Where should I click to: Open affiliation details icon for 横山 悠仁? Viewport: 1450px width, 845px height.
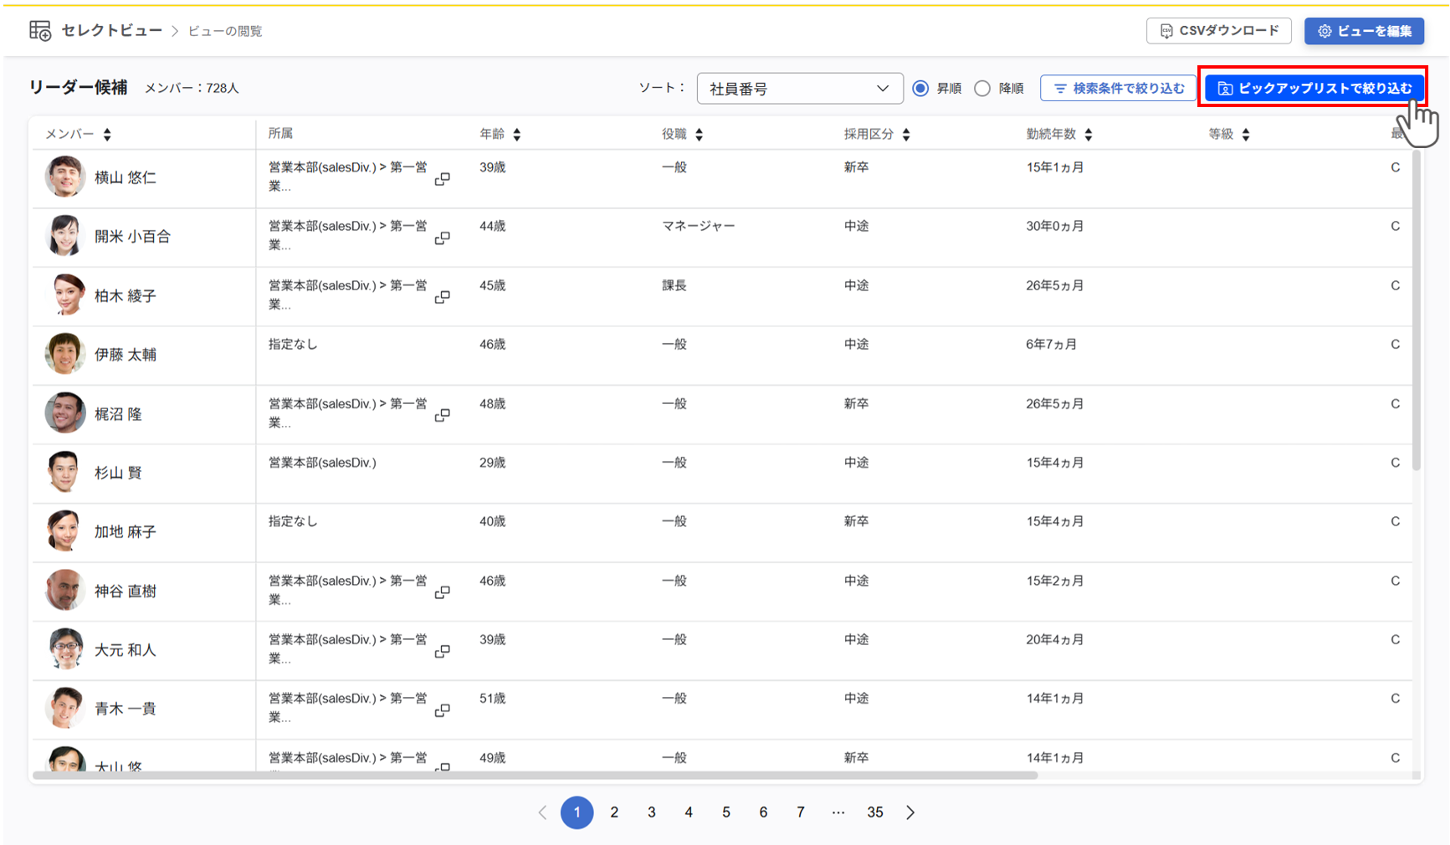[443, 179]
